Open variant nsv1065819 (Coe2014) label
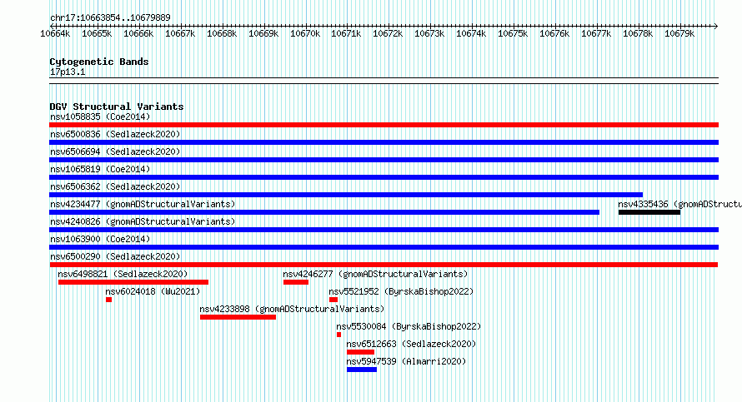This screenshot has height=402, width=742. click(x=100, y=169)
